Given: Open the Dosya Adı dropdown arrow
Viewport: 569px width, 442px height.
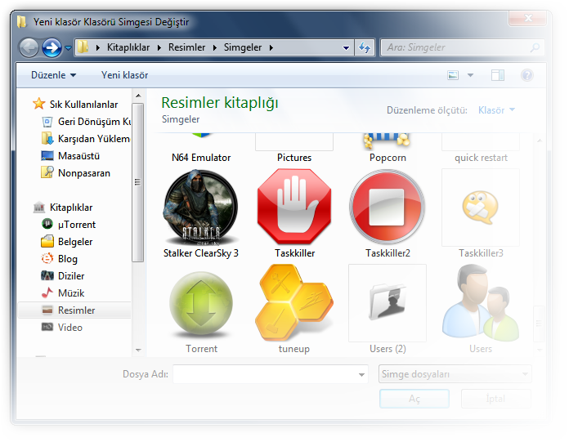Looking at the screenshot, I should (361, 374).
